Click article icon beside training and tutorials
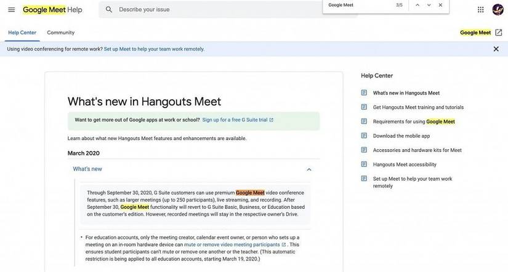 pyautogui.click(x=364, y=107)
